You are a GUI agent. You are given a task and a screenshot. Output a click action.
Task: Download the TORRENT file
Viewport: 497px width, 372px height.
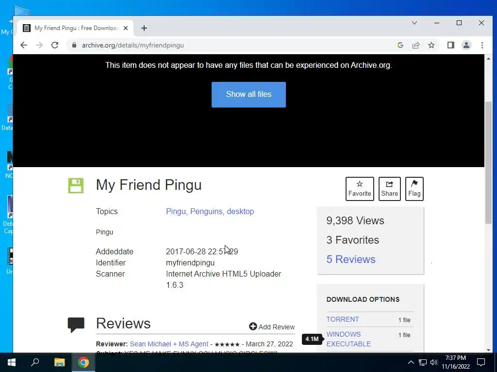[x=343, y=320]
